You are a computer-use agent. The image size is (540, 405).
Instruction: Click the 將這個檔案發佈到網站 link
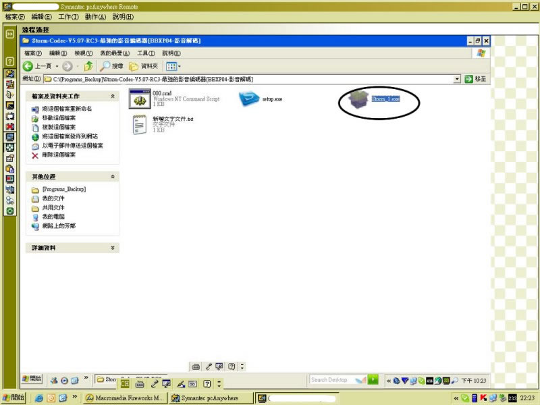click(70, 136)
